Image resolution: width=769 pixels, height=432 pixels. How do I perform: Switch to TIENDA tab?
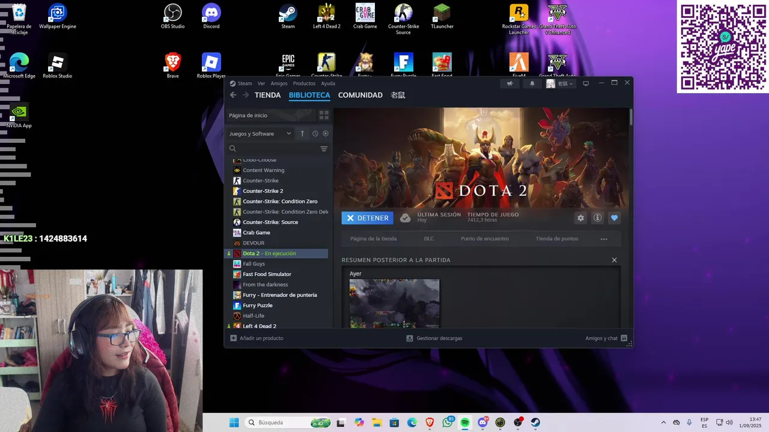(267, 95)
